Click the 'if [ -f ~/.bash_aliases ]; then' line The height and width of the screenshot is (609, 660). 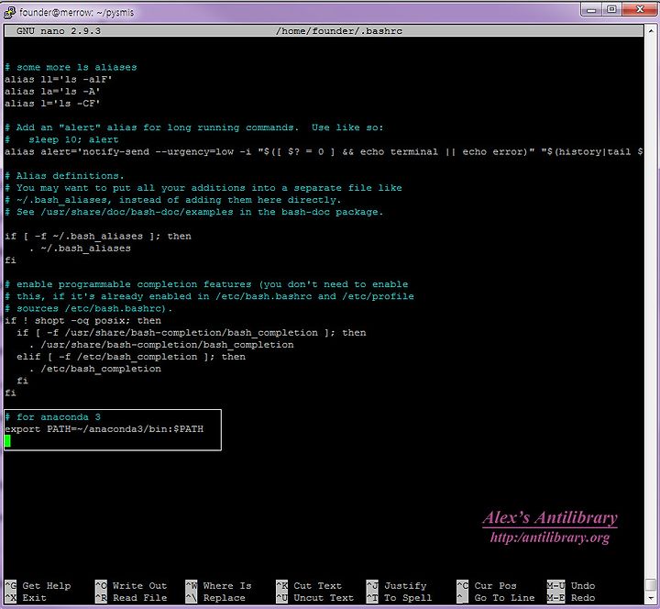click(98, 237)
